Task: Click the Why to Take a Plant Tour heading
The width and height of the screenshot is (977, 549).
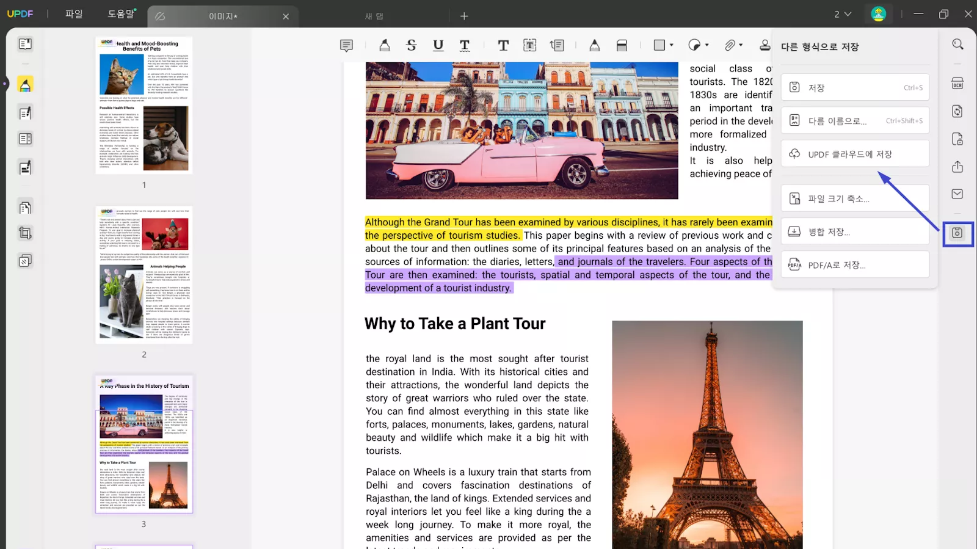Action: tap(455, 324)
